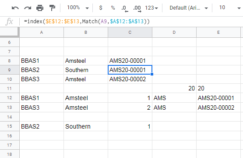243x158 pixels.
Task: Click cell B15 containing Southern
Action: pyautogui.click(x=86, y=126)
